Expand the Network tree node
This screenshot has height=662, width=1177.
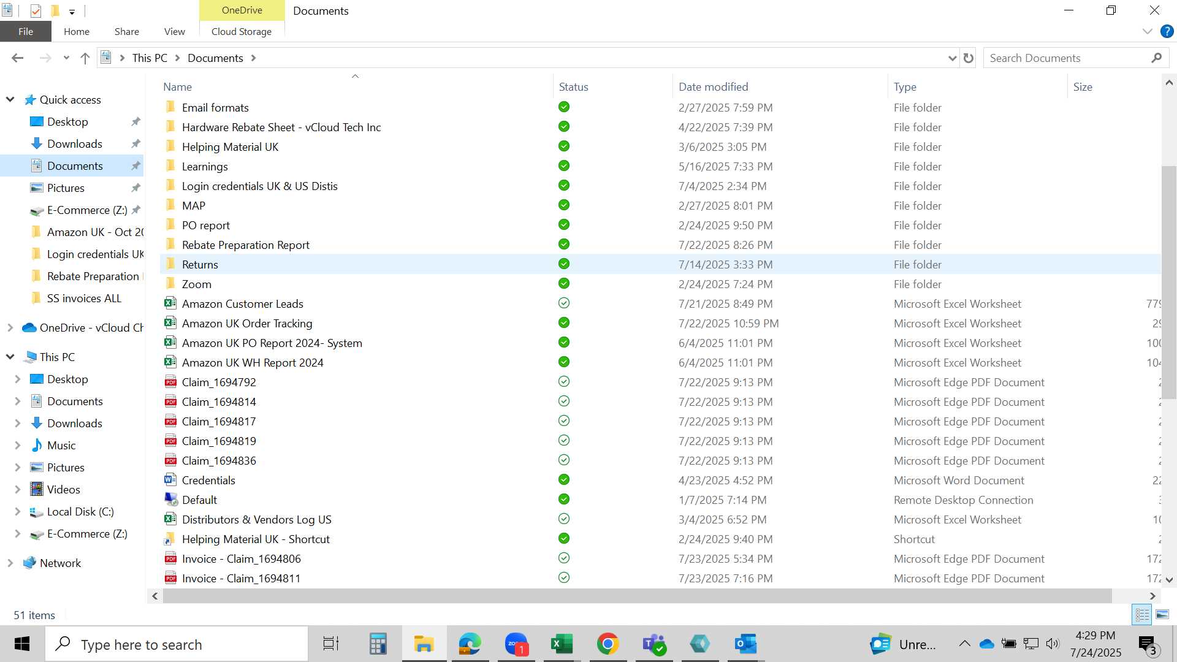click(x=10, y=563)
